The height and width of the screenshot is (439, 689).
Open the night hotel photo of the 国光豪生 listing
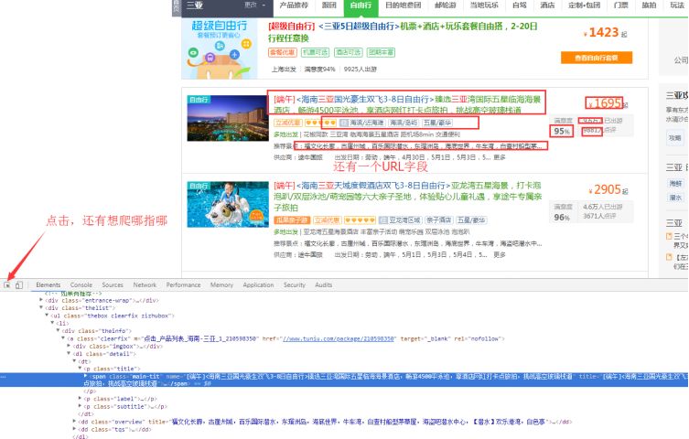228,118
